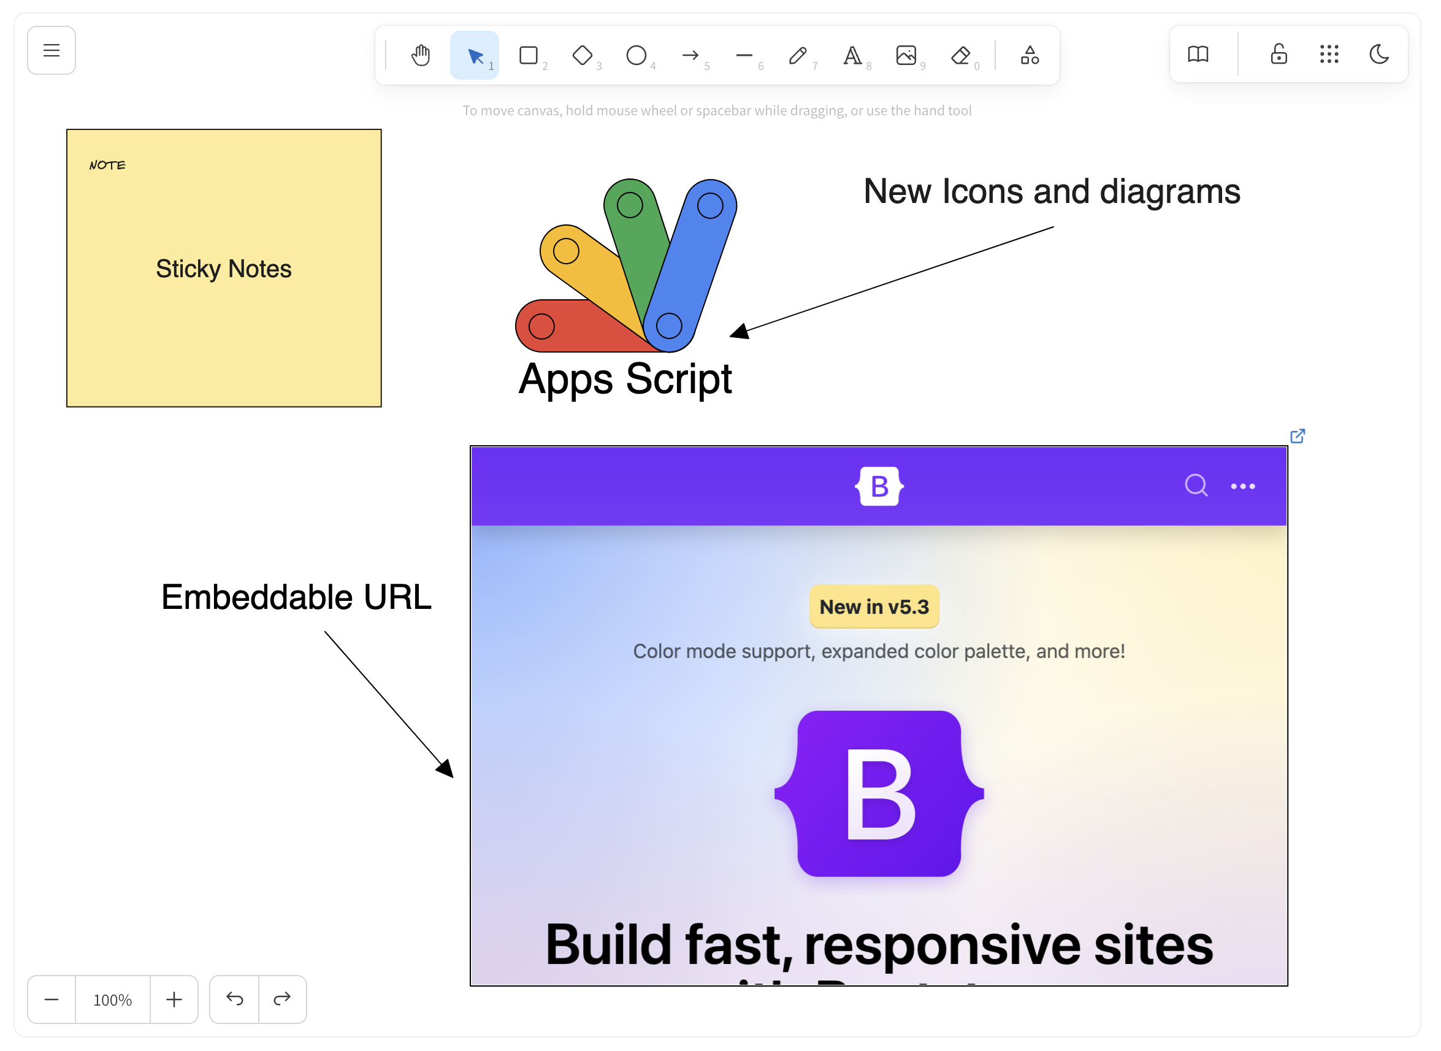Select the Rectangle shape tool
Viewport: 1441px width, 1051px height.
point(529,55)
